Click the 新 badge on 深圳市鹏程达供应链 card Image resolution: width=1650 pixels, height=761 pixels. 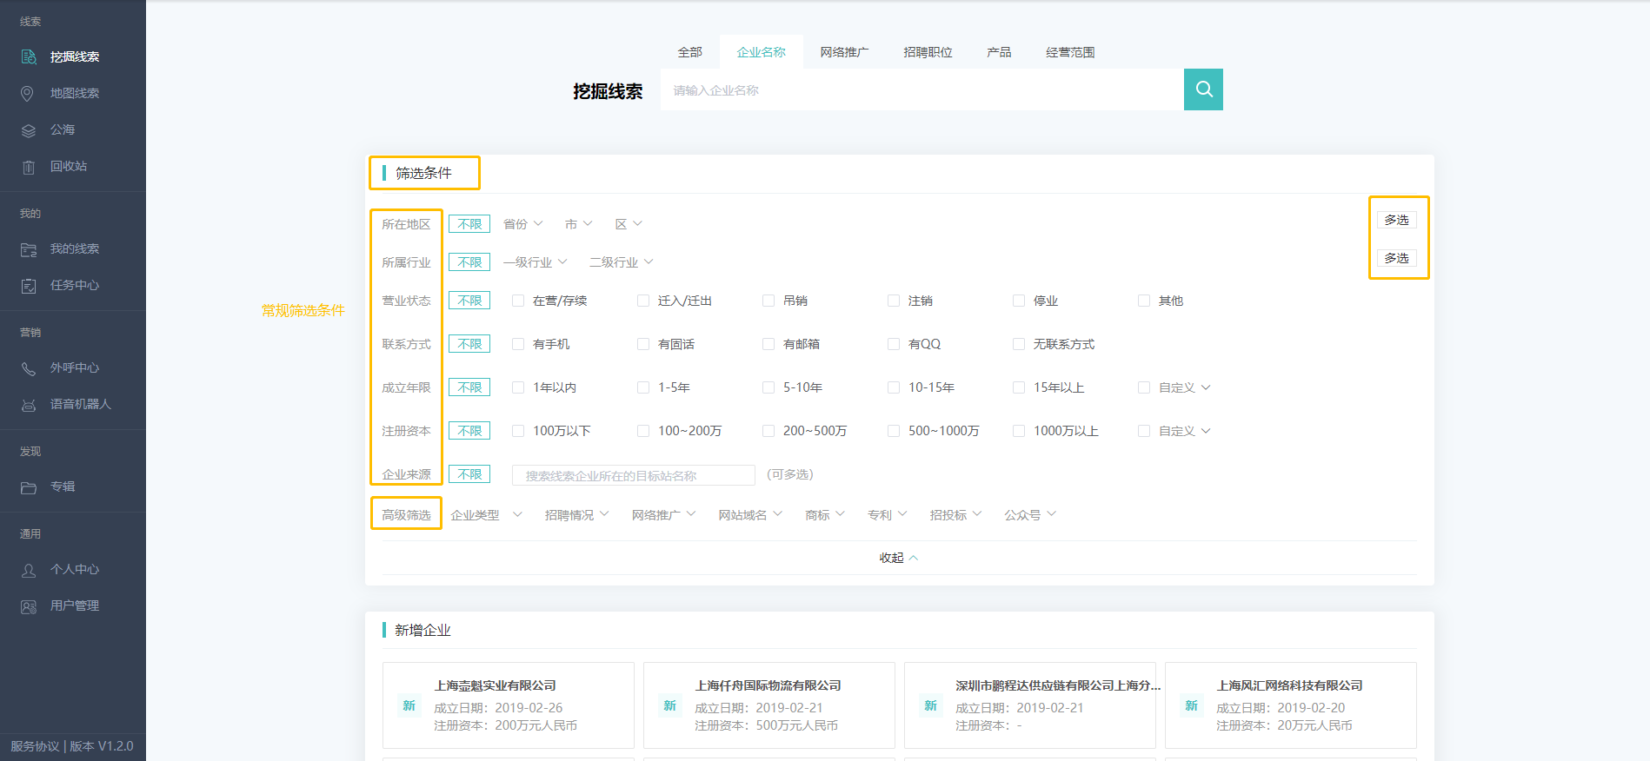930,705
